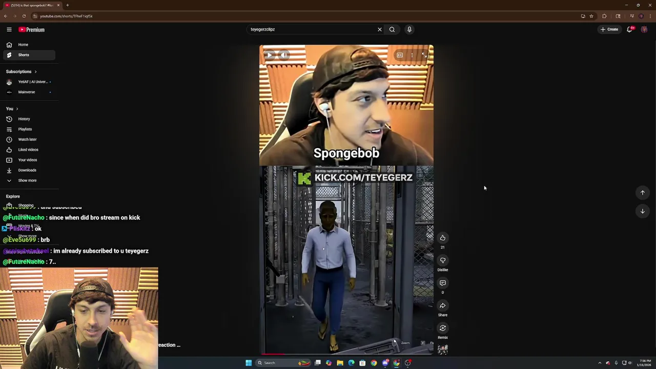Click the magnifier search button
This screenshot has height=369, width=656.
(x=392, y=29)
